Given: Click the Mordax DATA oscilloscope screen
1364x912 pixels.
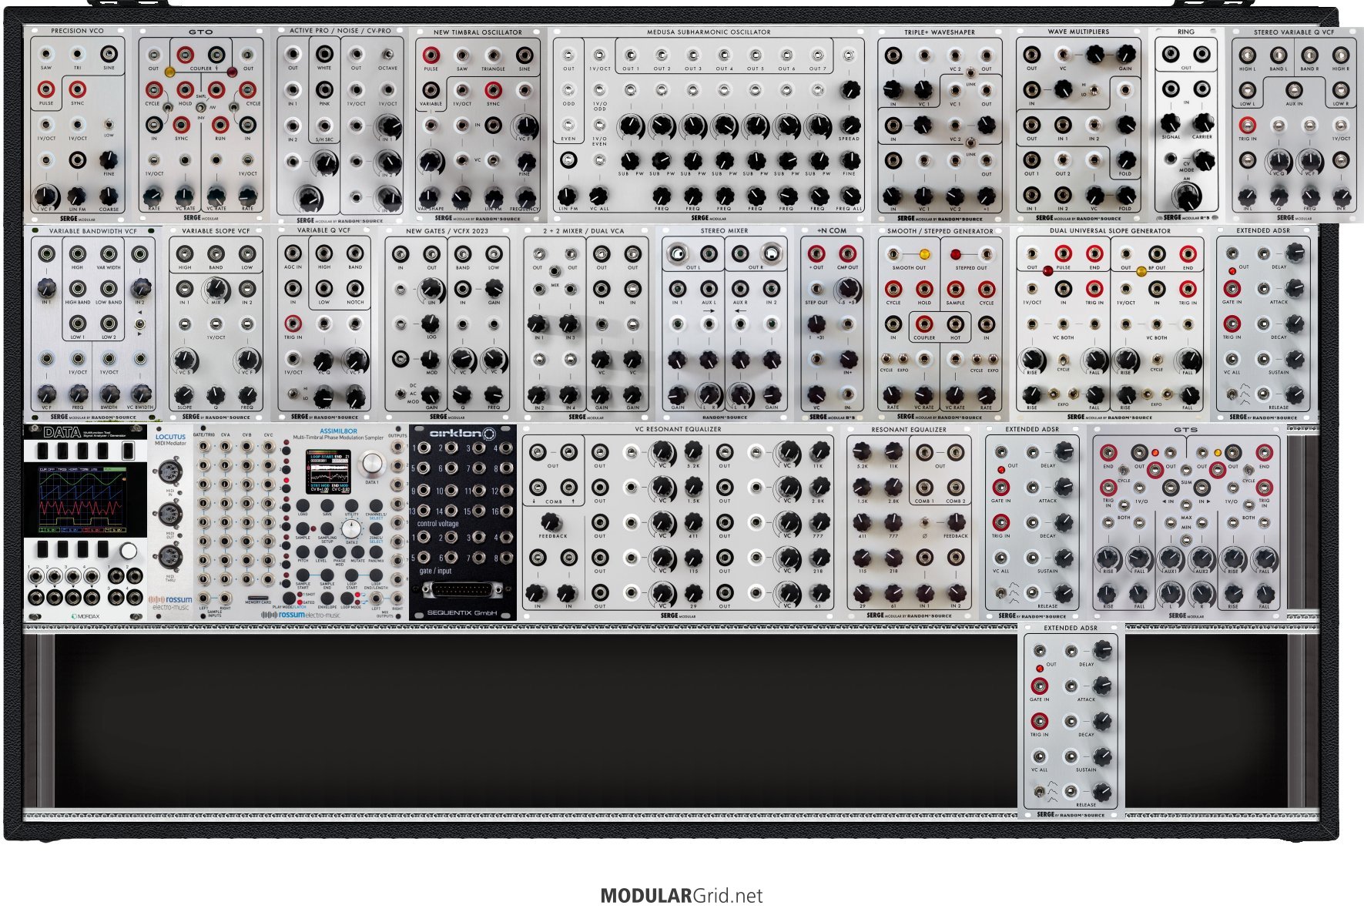Looking at the screenshot, I should 83,498.
